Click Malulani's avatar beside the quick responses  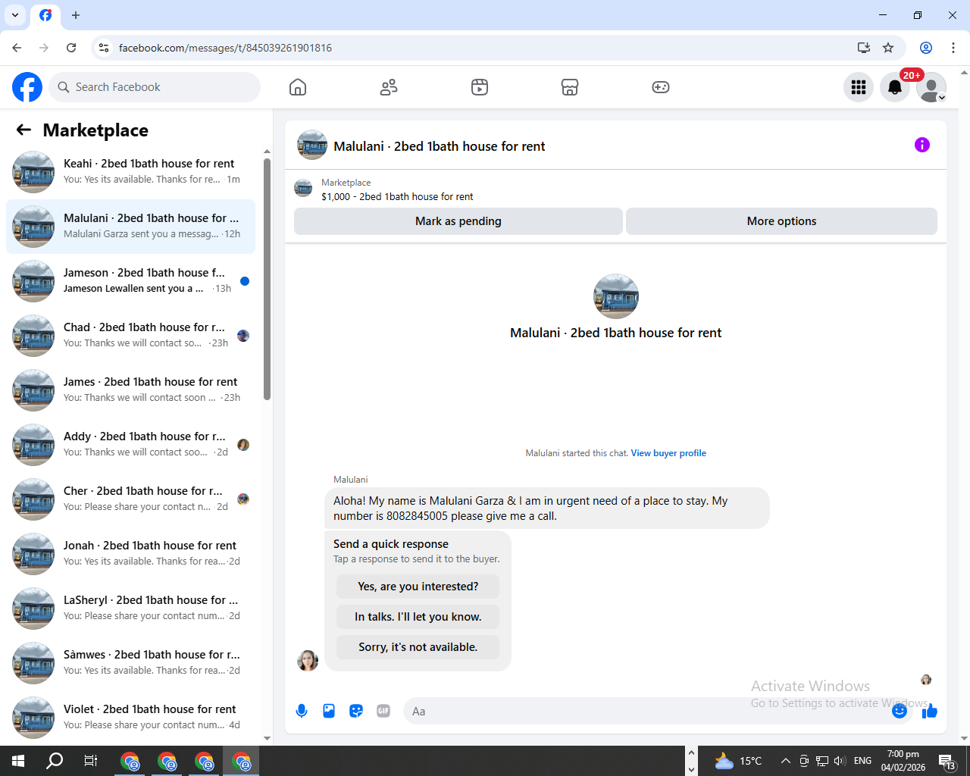point(308,661)
